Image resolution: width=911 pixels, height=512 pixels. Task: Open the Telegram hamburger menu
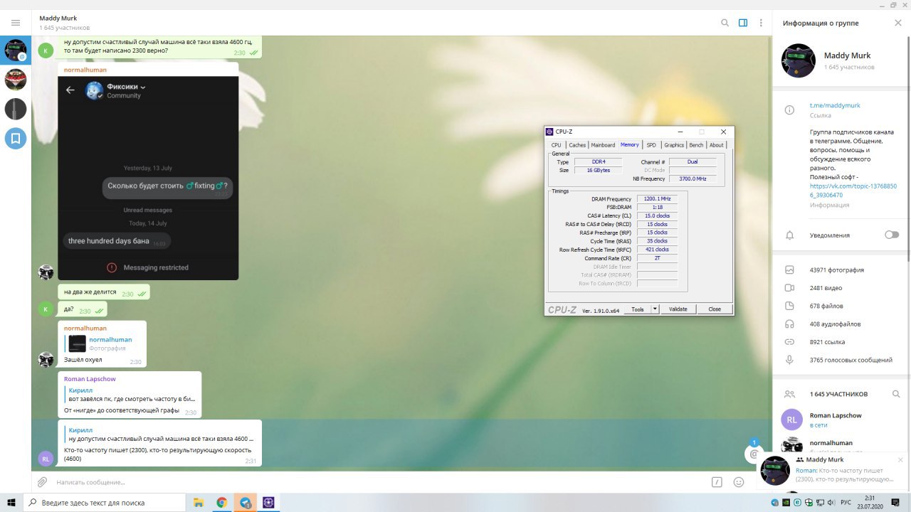pyautogui.click(x=16, y=23)
